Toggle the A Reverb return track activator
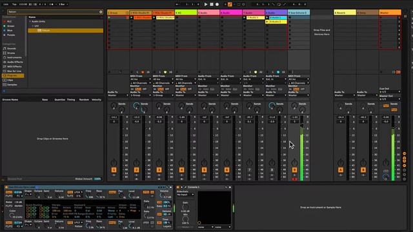The width and height of the screenshot is (413, 232). click(341, 170)
